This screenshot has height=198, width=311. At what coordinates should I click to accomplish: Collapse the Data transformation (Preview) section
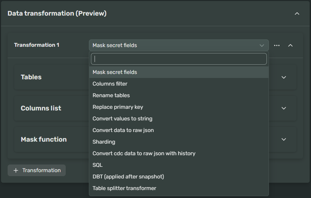click(297, 14)
